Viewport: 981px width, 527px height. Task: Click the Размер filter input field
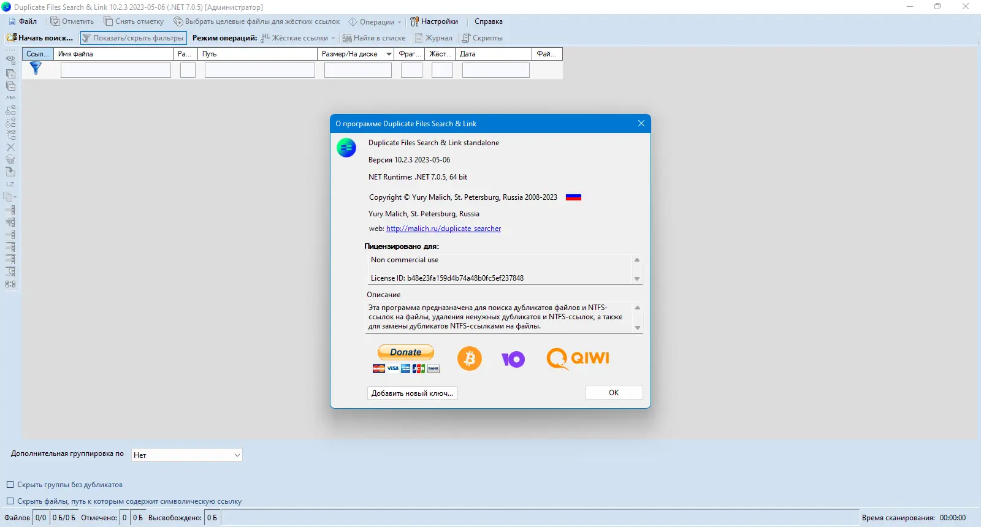[358, 70]
